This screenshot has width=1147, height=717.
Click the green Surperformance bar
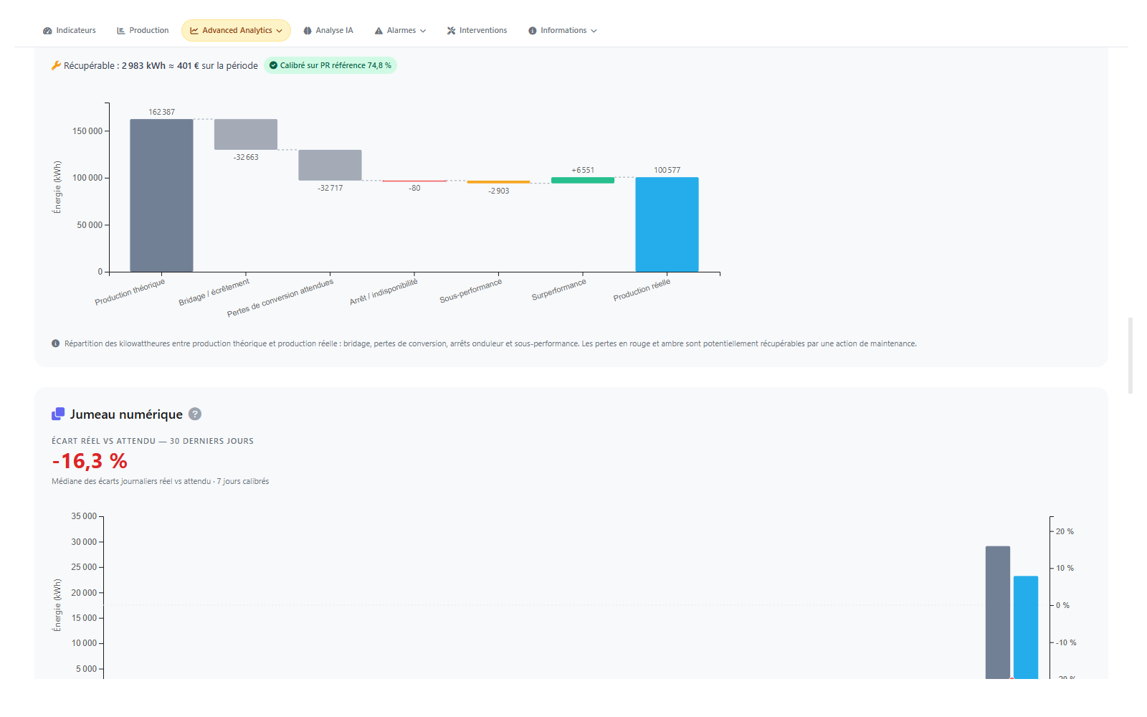point(583,180)
